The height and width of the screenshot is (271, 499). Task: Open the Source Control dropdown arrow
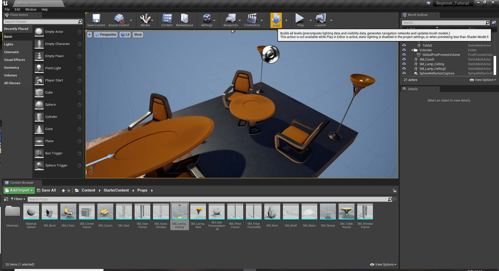(x=131, y=20)
